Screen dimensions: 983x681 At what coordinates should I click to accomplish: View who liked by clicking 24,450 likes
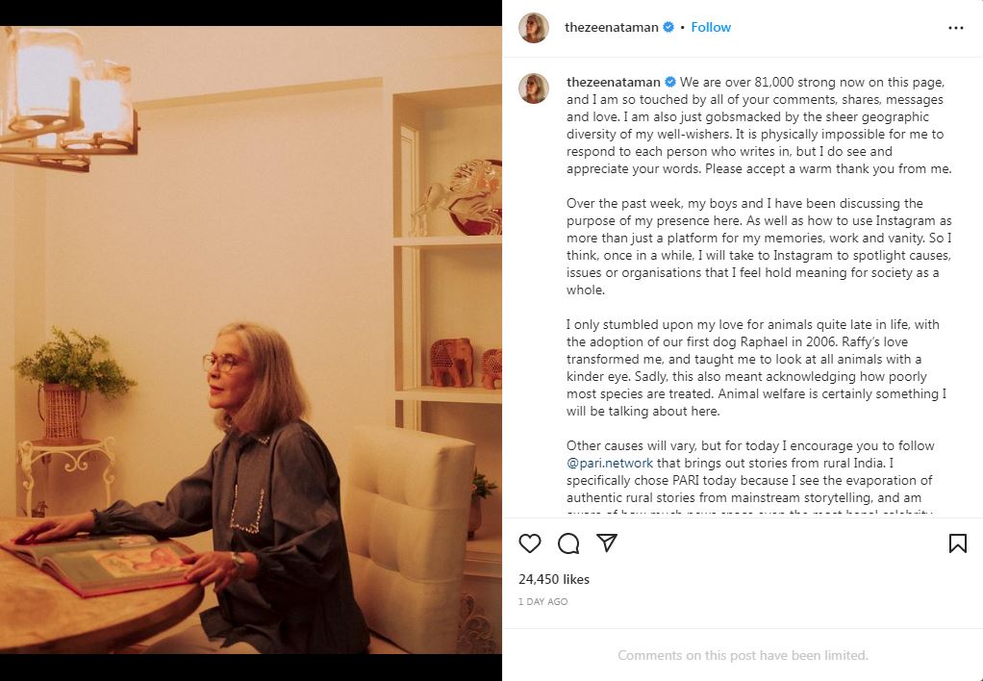pyautogui.click(x=553, y=579)
